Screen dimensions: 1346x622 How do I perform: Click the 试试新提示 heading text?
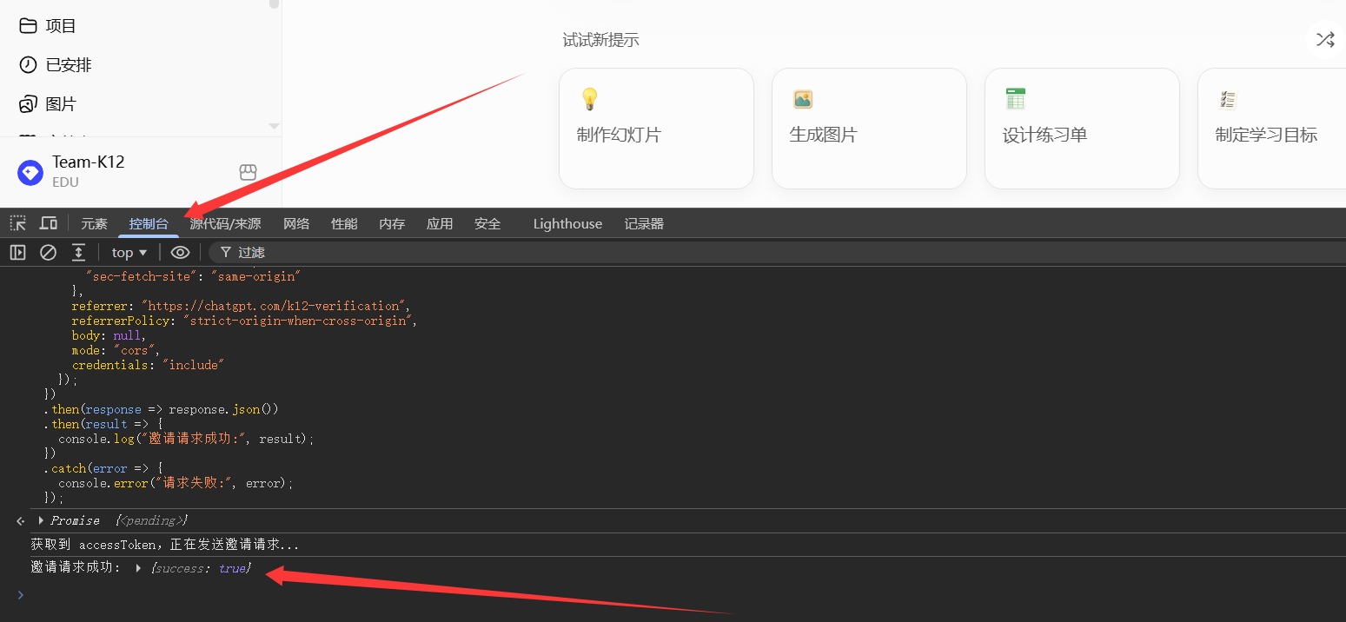point(601,40)
